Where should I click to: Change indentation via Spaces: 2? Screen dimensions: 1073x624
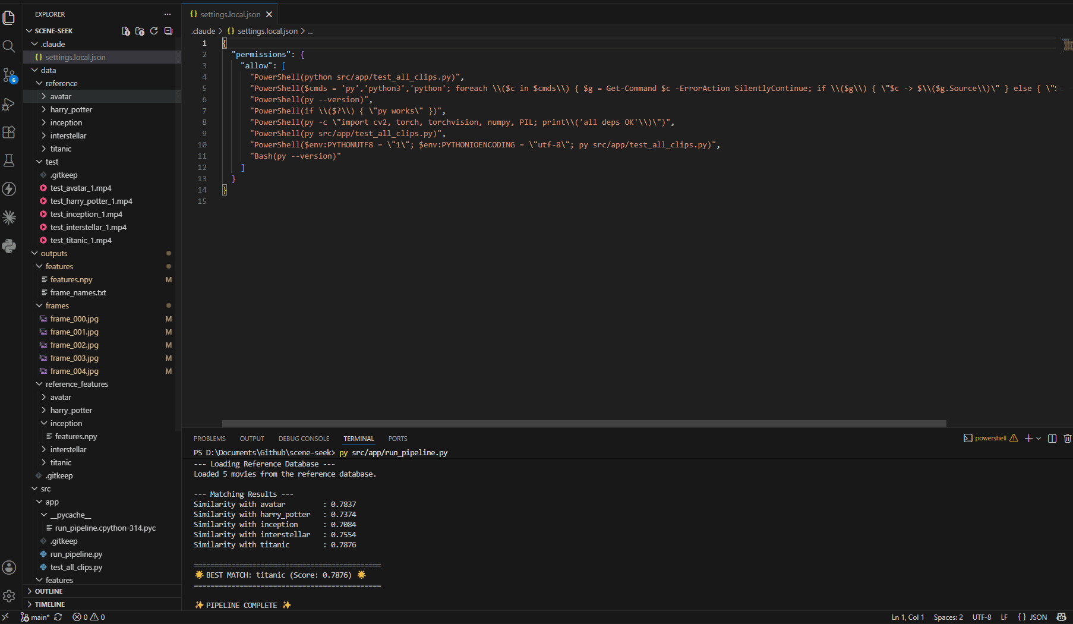[948, 617]
